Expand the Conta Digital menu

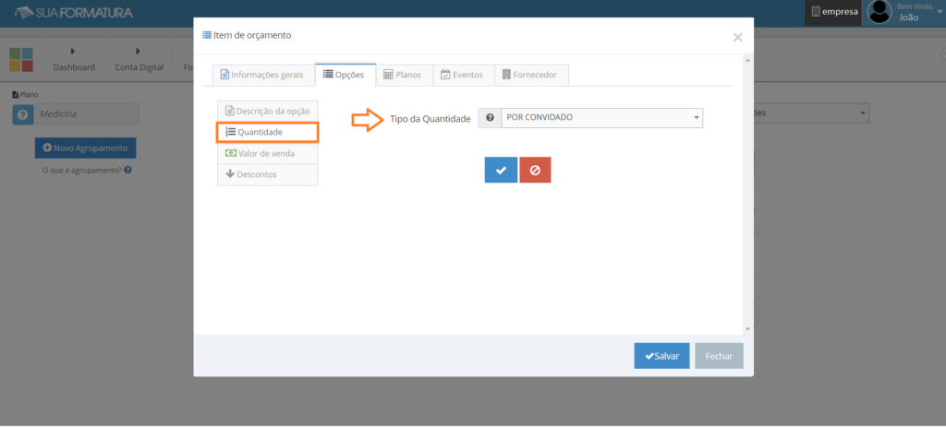point(139,51)
